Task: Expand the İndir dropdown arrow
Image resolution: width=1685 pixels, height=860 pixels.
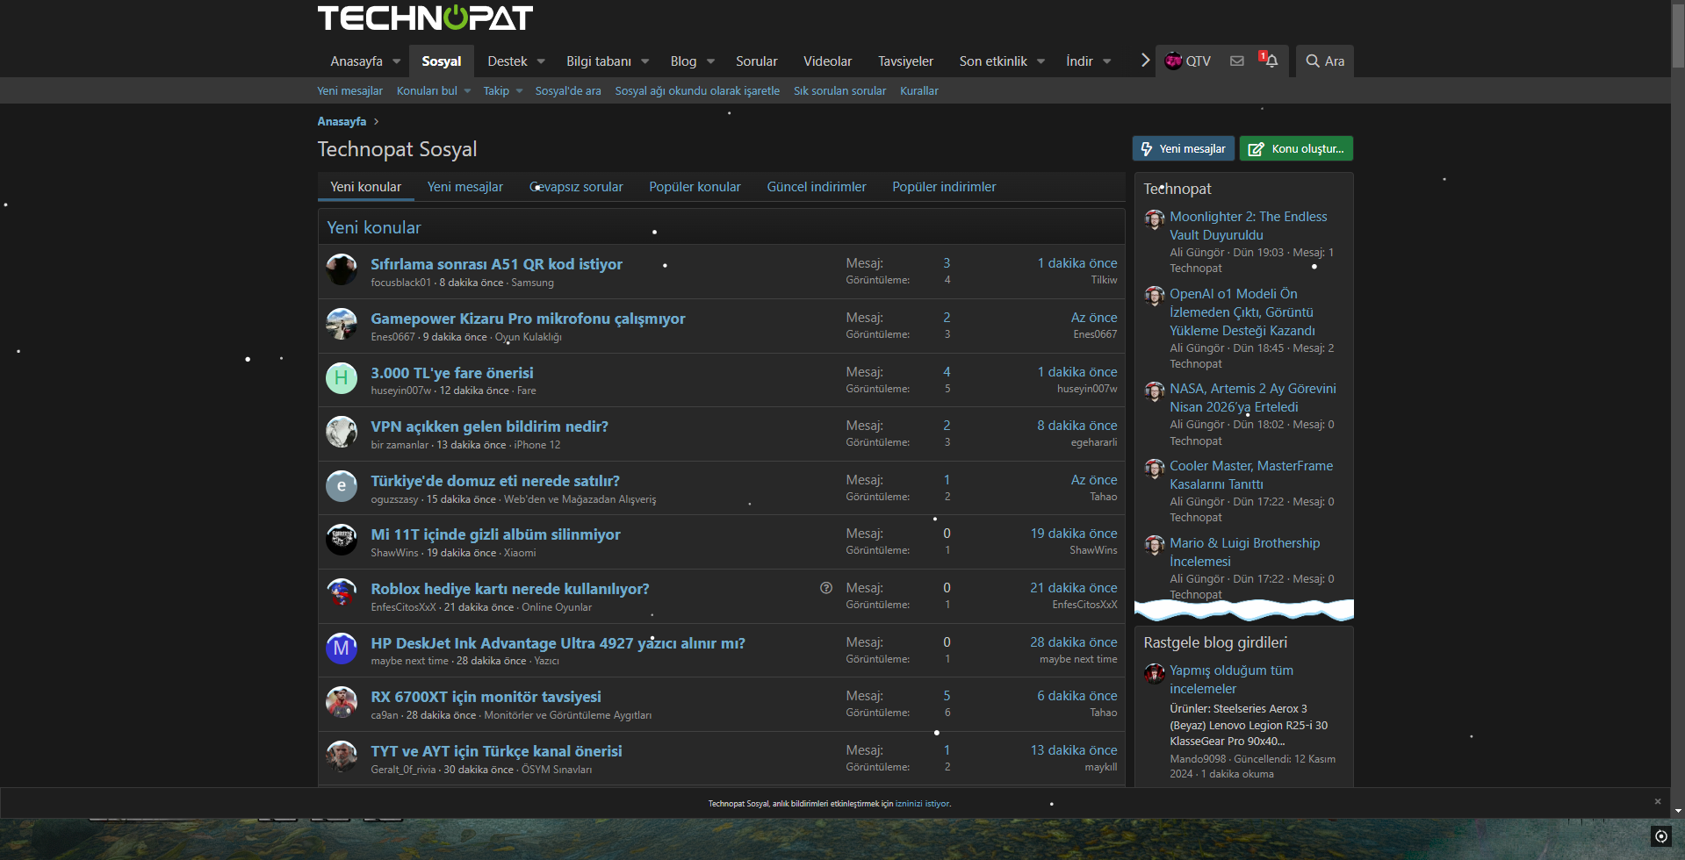Action: click(x=1106, y=61)
